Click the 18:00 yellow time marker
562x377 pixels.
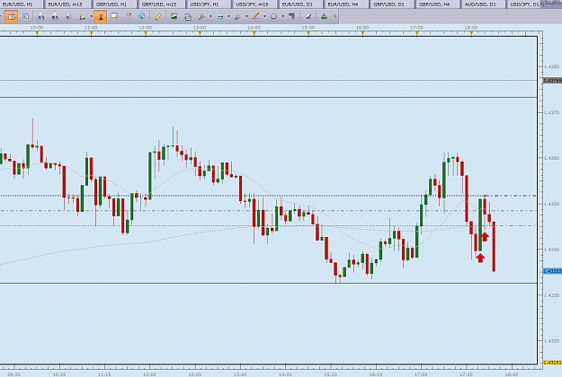[471, 33]
